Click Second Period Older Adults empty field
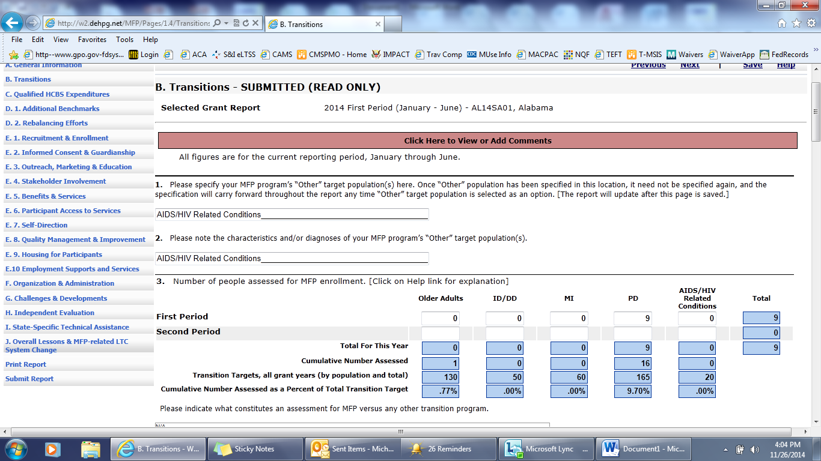This screenshot has width=821, height=461. coord(441,333)
